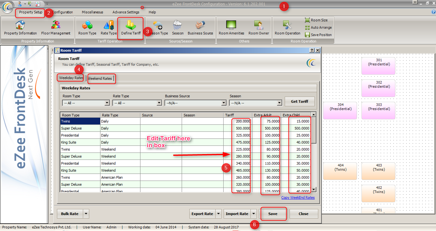Open the Bulk Rate dropdown arrow

click(86, 214)
